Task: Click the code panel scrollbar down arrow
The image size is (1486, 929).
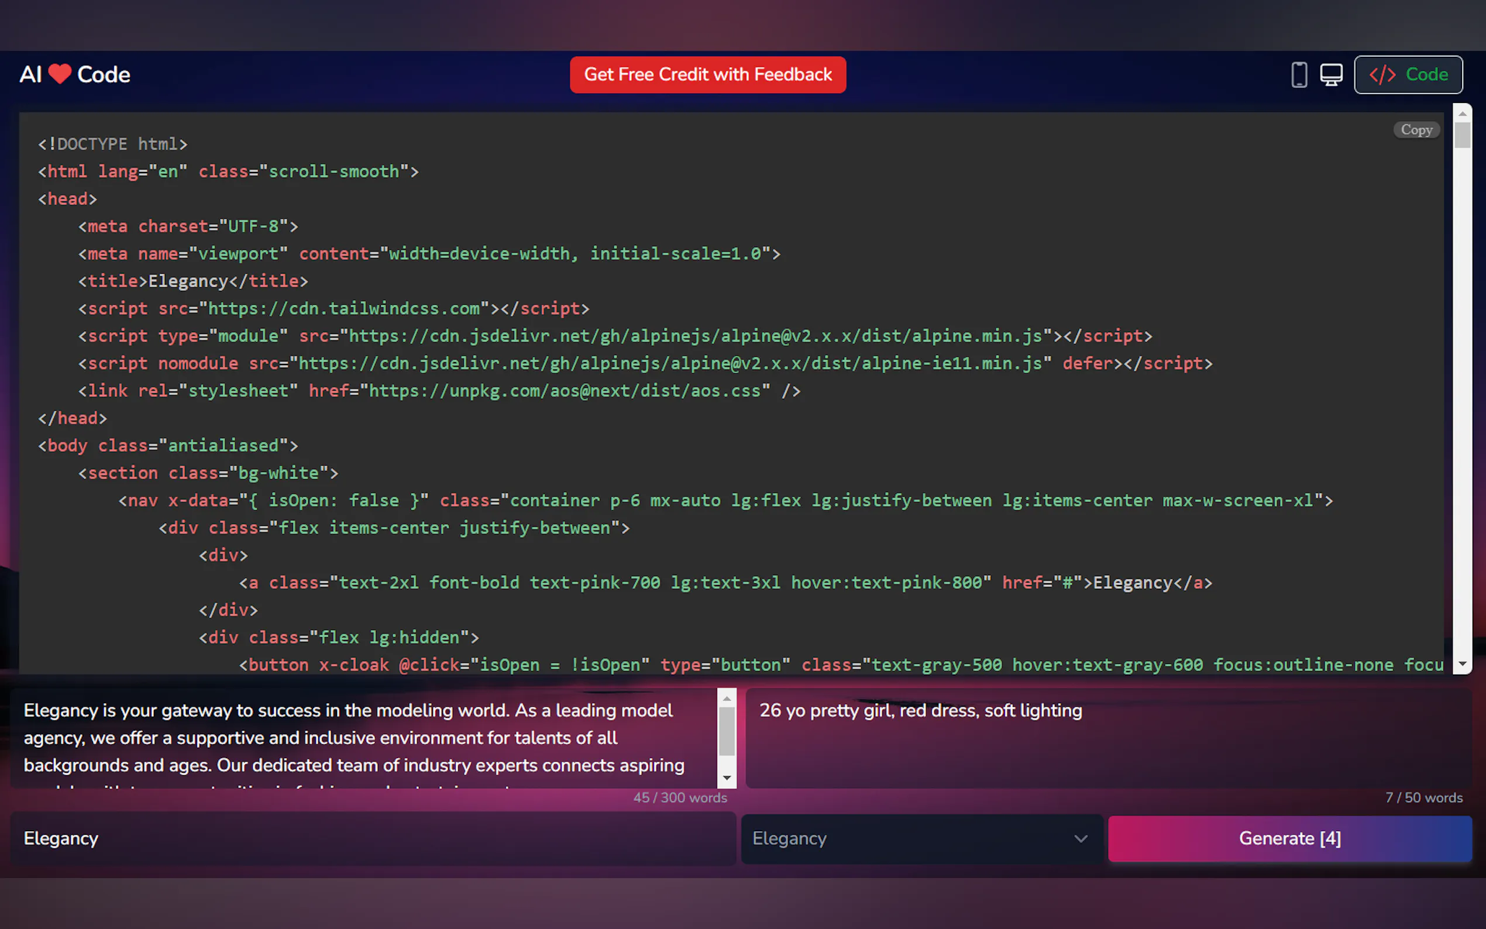Action: pyautogui.click(x=1463, y=664)
